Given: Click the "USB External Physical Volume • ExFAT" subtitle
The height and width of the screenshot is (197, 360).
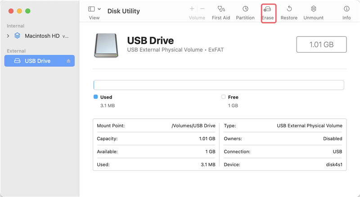Looking at the screenshot, I should 175,50.
